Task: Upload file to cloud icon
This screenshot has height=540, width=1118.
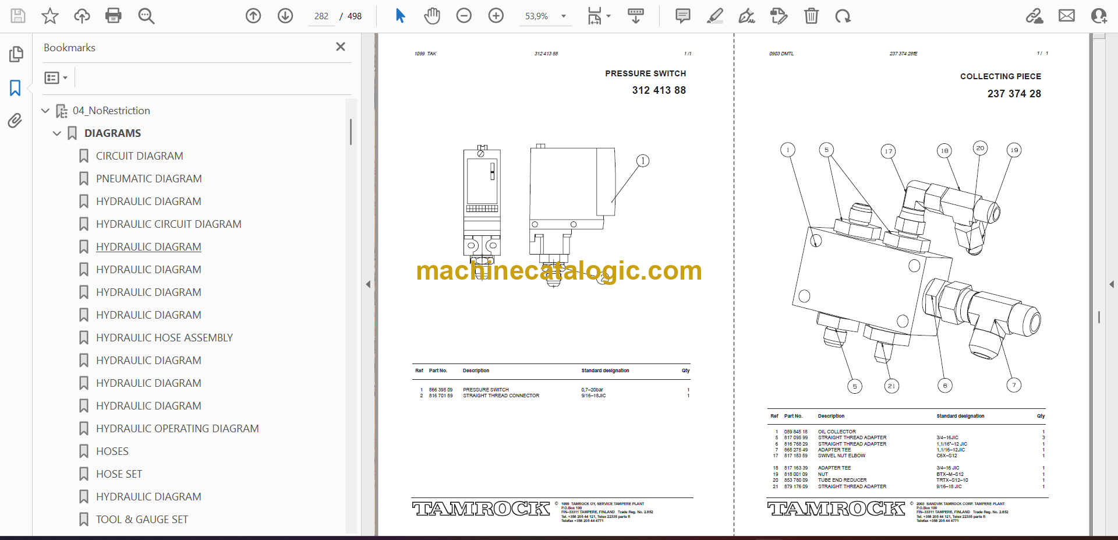Action: pyautogui.click(x=82, y=16)
